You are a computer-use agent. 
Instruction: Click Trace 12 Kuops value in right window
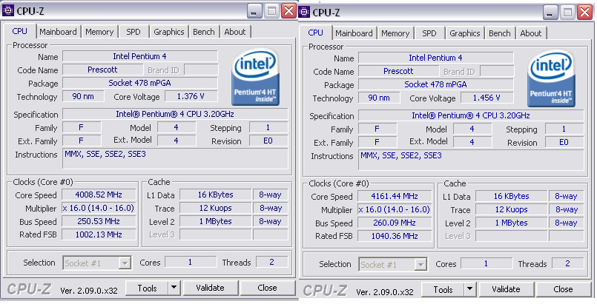[x=511, y=209]
